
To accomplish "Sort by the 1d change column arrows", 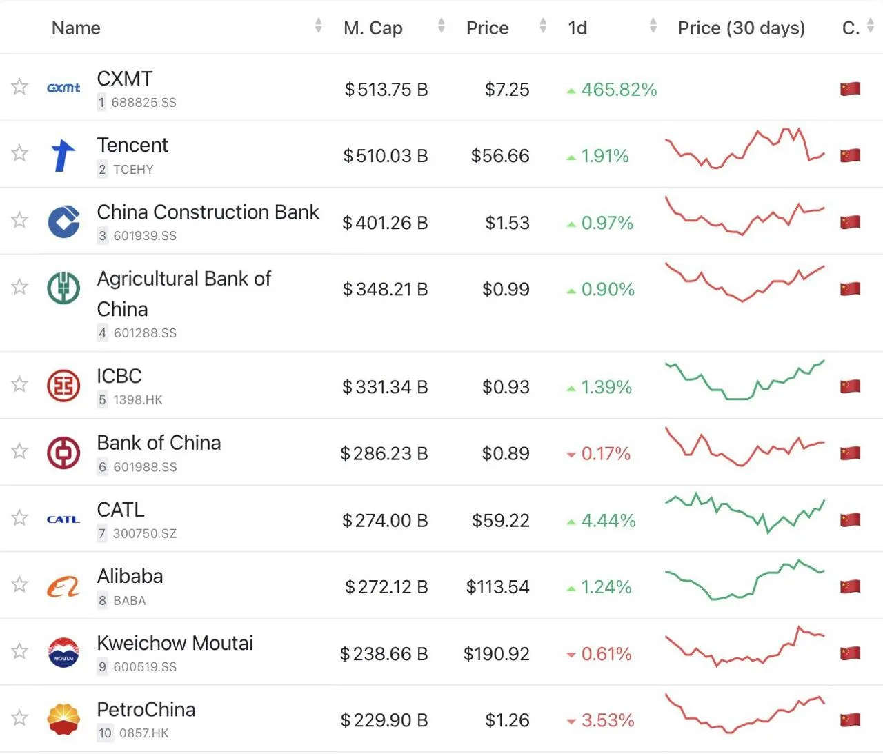I will tap(653, 26).
